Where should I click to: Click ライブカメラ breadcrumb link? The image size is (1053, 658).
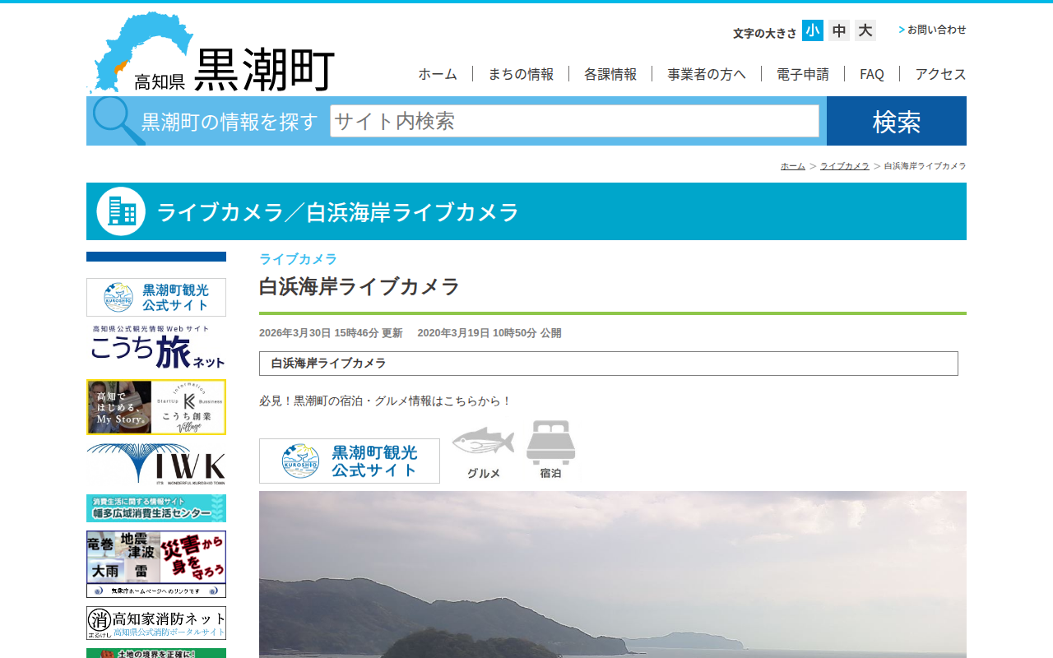point(844,166)
